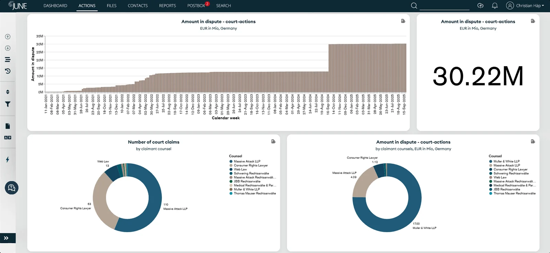Click the 30.22M total value
The height and width of the screenshot is (253, 550).
pos(478,76)
